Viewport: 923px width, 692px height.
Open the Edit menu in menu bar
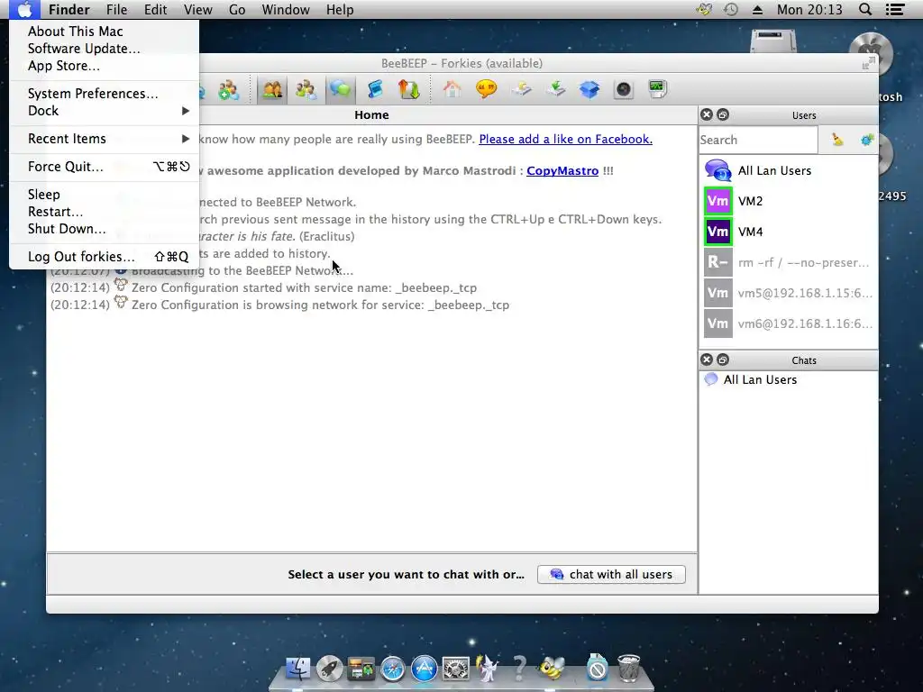155,9
